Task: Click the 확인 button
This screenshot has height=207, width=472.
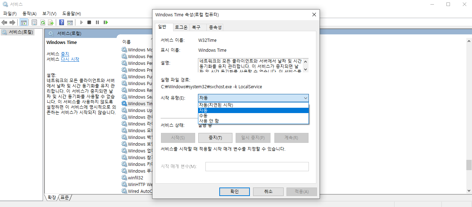Action: [x=235, y=191]
